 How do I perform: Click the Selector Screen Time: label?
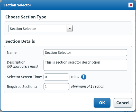(24, 77)
